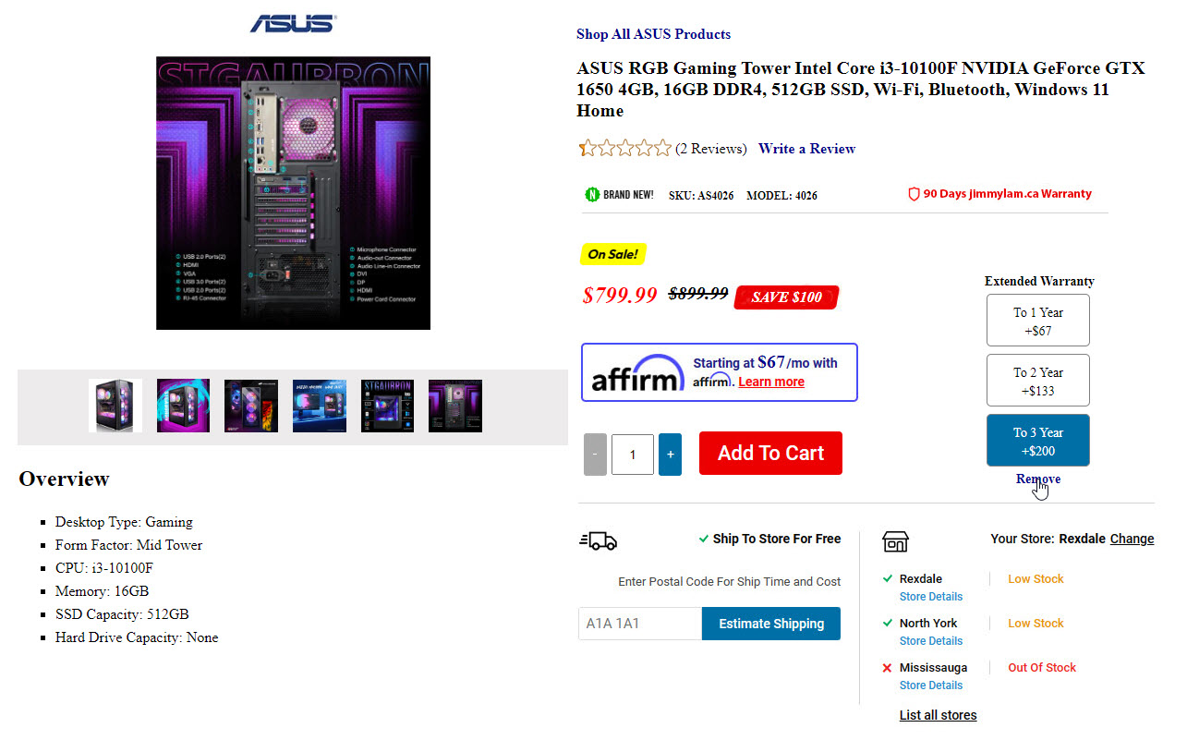Viewport: 1187px width, 740px height.
Task: Remove the extended warranty selection
Action: click(x=1038, y=479)
